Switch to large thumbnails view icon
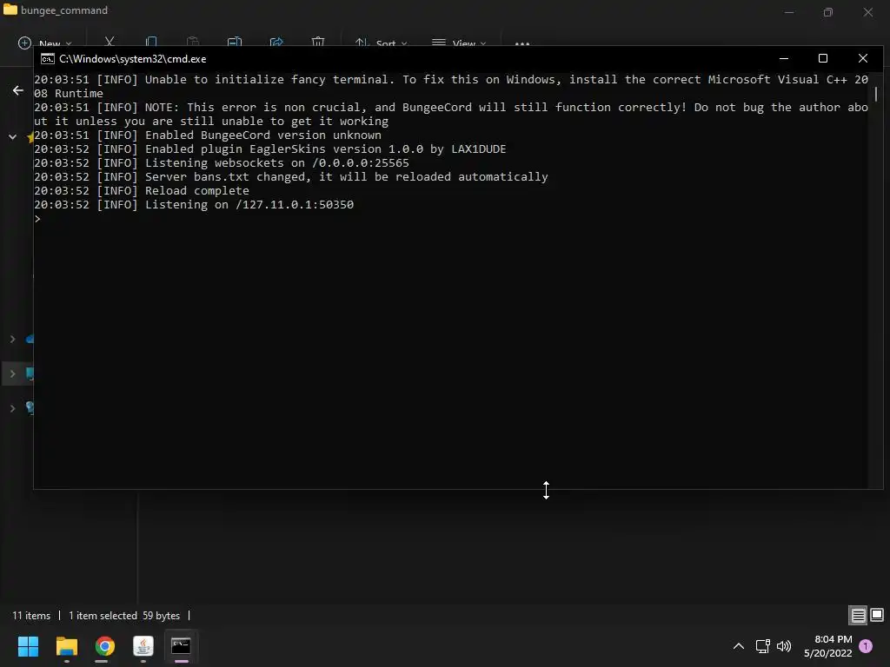 click(x=877, y=615)
